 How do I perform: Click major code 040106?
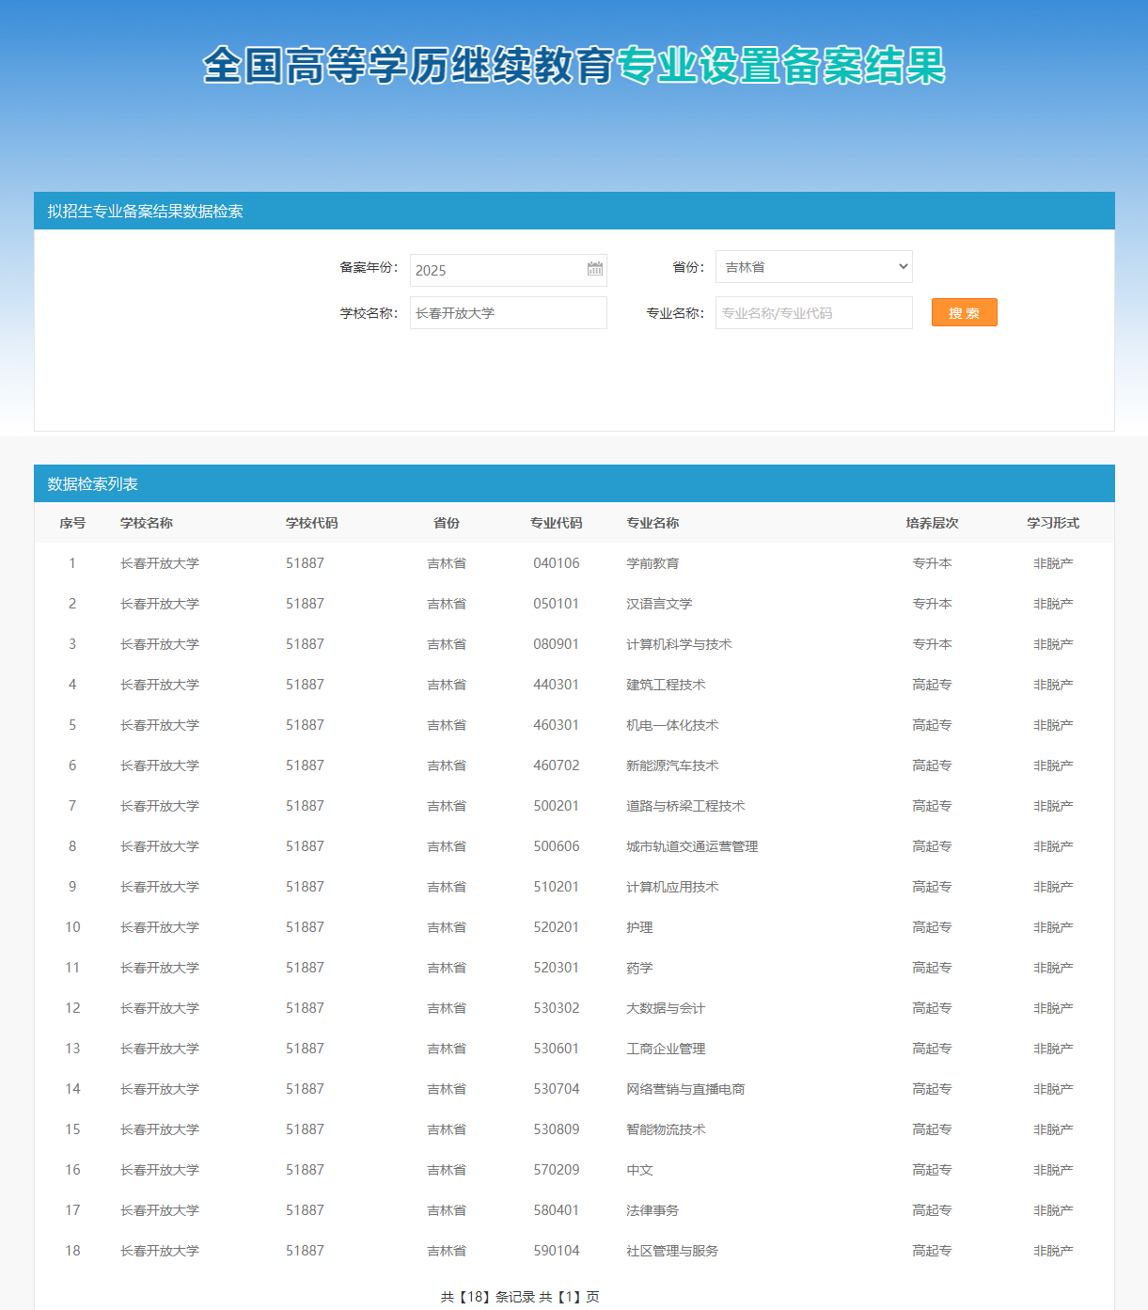557,563
